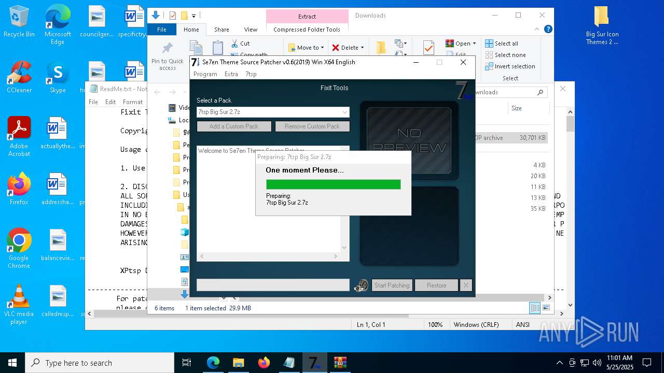Click Invert selection in Explorer ribbon

pos(510,66)
